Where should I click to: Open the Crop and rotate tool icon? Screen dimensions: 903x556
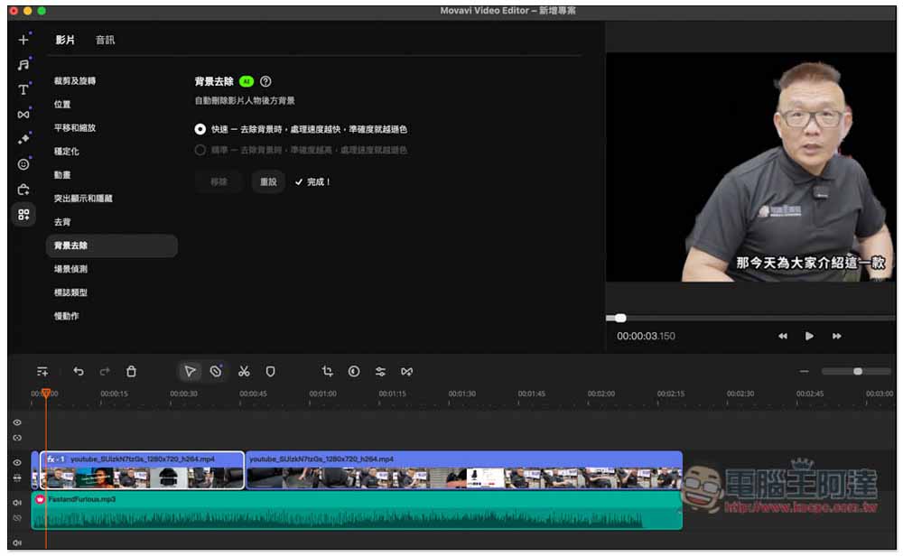(x=328, y=372)
